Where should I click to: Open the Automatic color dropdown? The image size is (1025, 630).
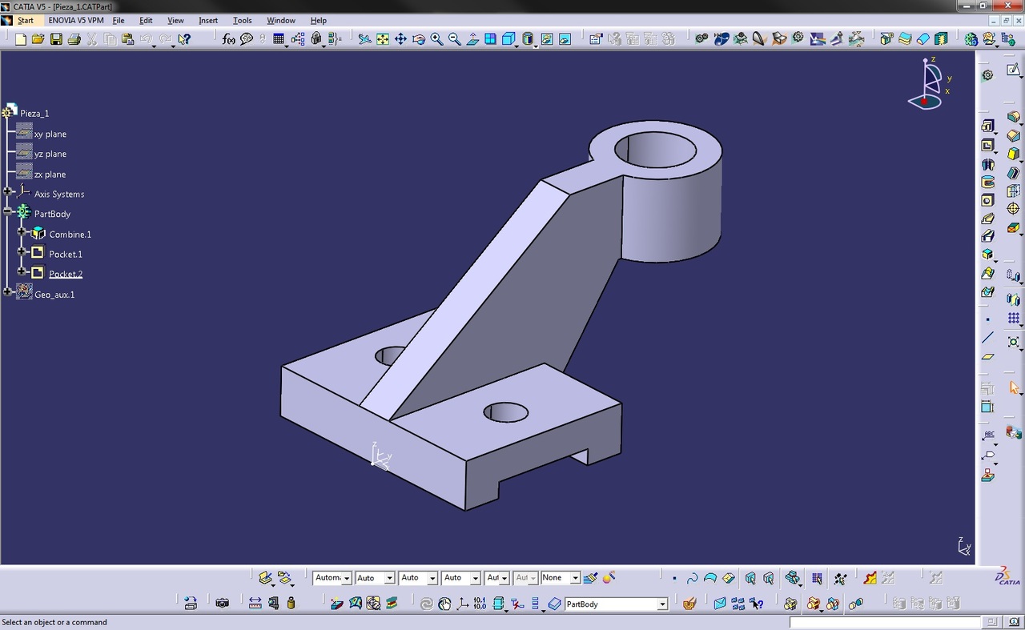point(346,578)
